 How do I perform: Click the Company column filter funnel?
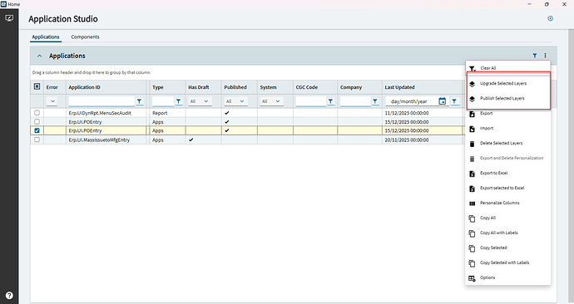(375, 101)
